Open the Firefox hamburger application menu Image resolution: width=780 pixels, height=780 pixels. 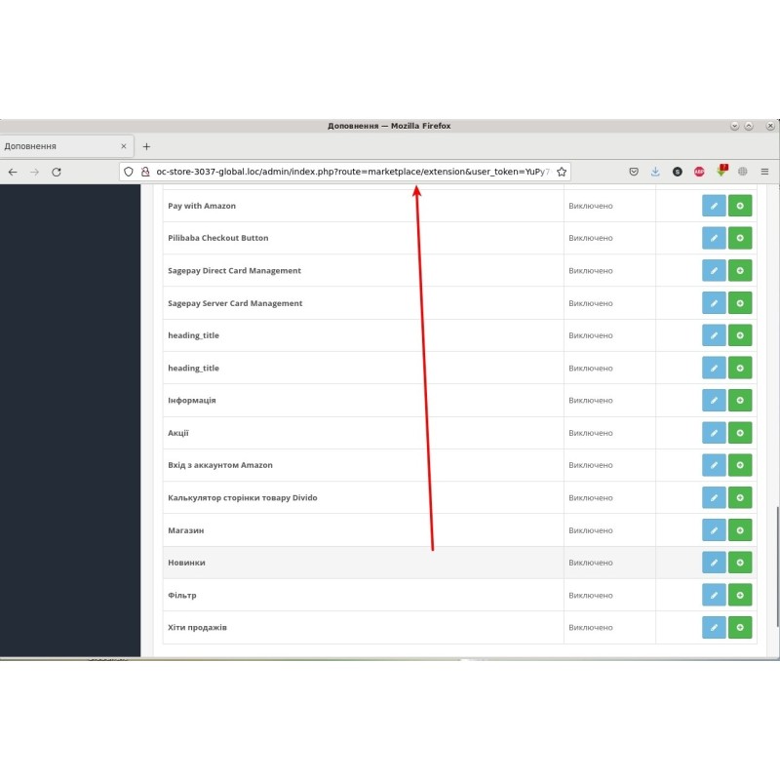coord(764,171)
